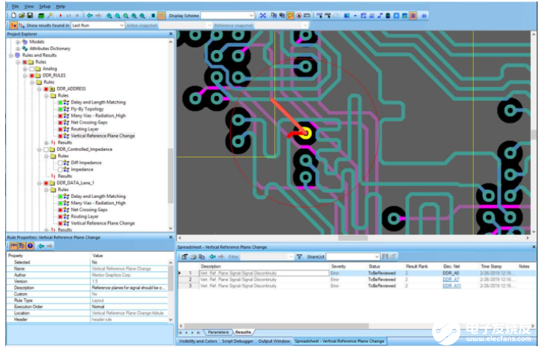The width and height of the screenshot is (539, 350).
Task: Click the Result Rank column header
Action: coord(416,267)
